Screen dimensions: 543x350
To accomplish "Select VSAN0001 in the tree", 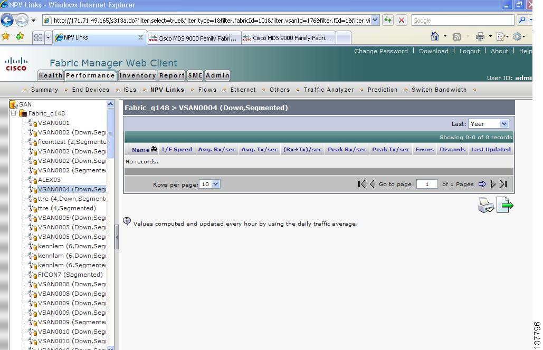I will point(53,123).
